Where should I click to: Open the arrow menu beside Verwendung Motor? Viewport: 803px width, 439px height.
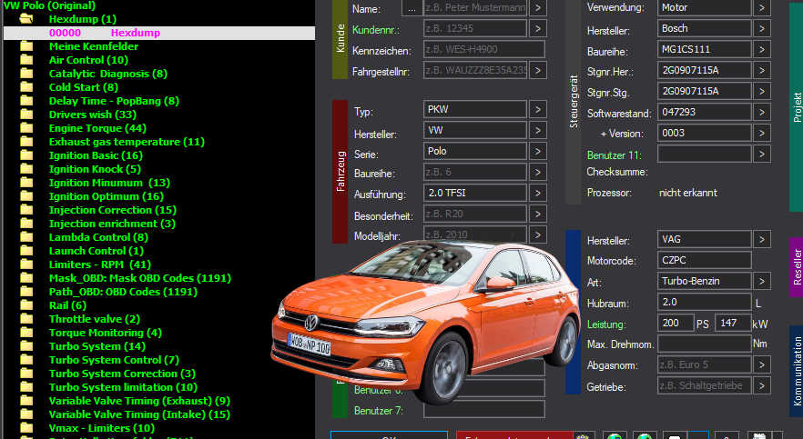762,7
